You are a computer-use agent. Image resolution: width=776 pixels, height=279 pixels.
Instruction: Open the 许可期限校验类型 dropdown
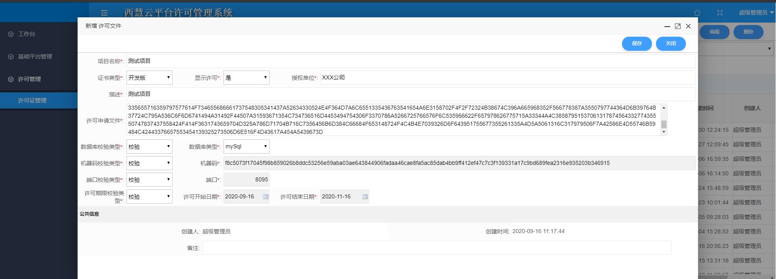pyautogui.click(x=150, y=196)
